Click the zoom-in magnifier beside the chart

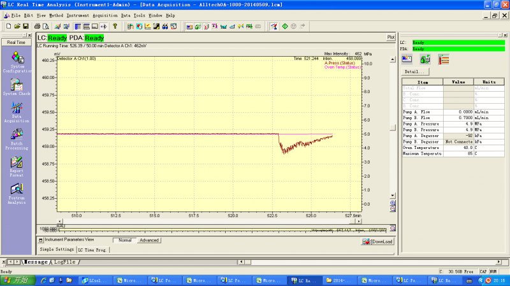393,203
